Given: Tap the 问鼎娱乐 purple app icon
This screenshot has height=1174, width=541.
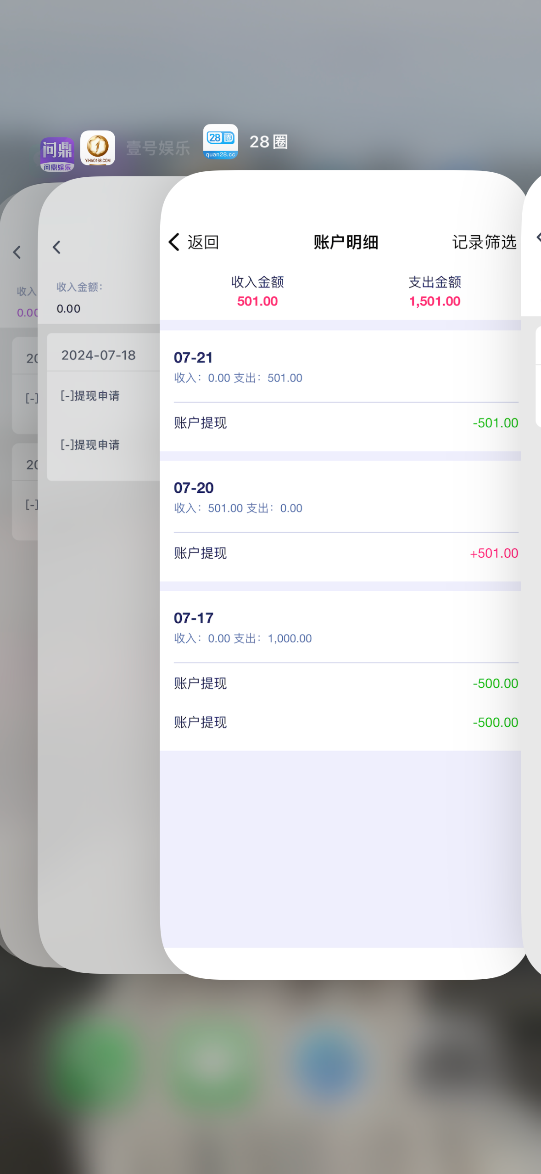Looking at the screenshot, I should pyautogui.click(x=57, y=153).
